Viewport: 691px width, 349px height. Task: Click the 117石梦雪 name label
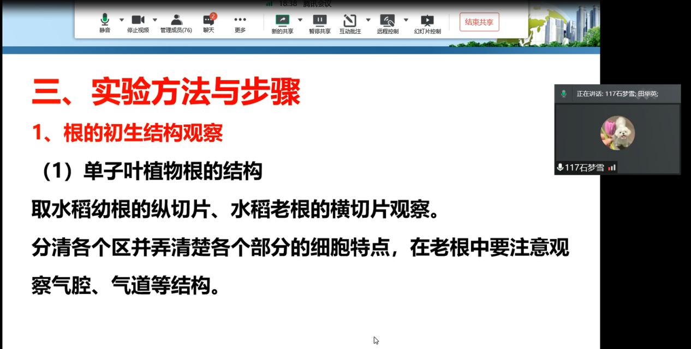pos(584,168)
